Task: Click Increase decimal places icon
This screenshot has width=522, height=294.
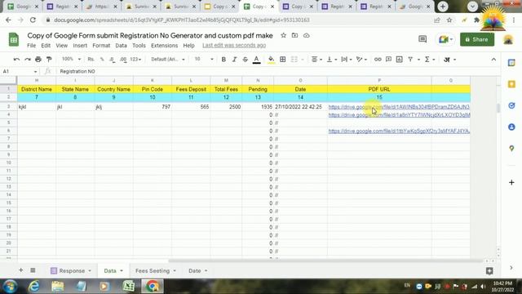Action: click(x=123, y=60)
